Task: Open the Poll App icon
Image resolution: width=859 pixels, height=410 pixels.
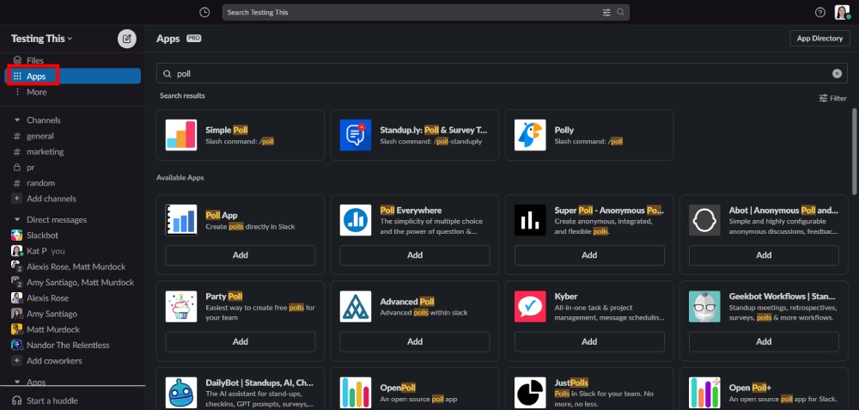Action: coord(181,220)
